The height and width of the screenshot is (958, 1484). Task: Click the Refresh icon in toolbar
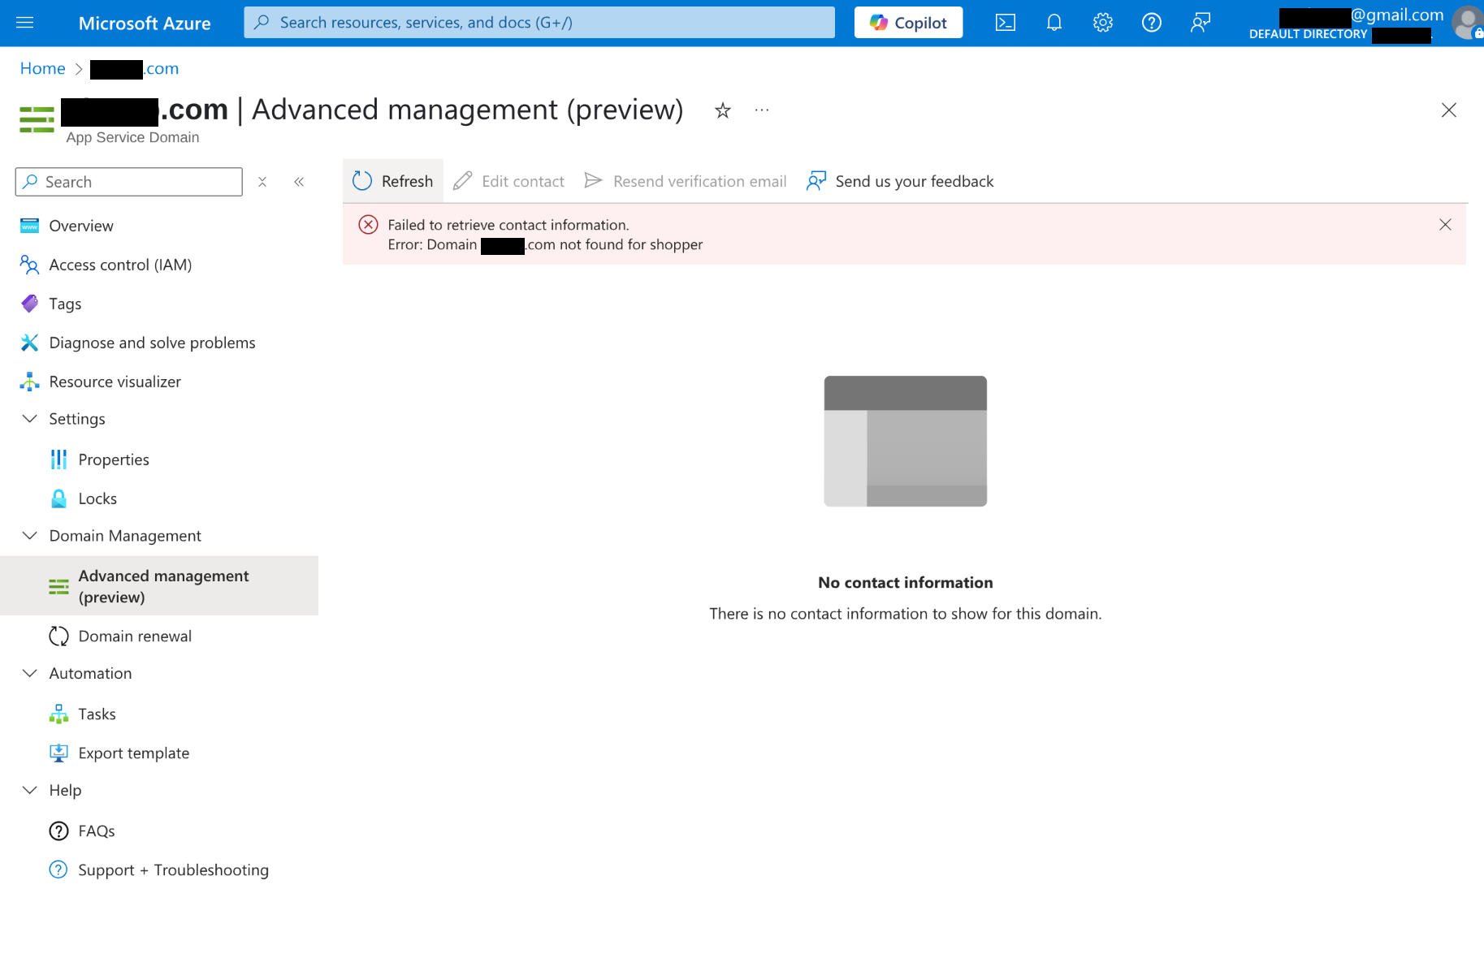362,181
